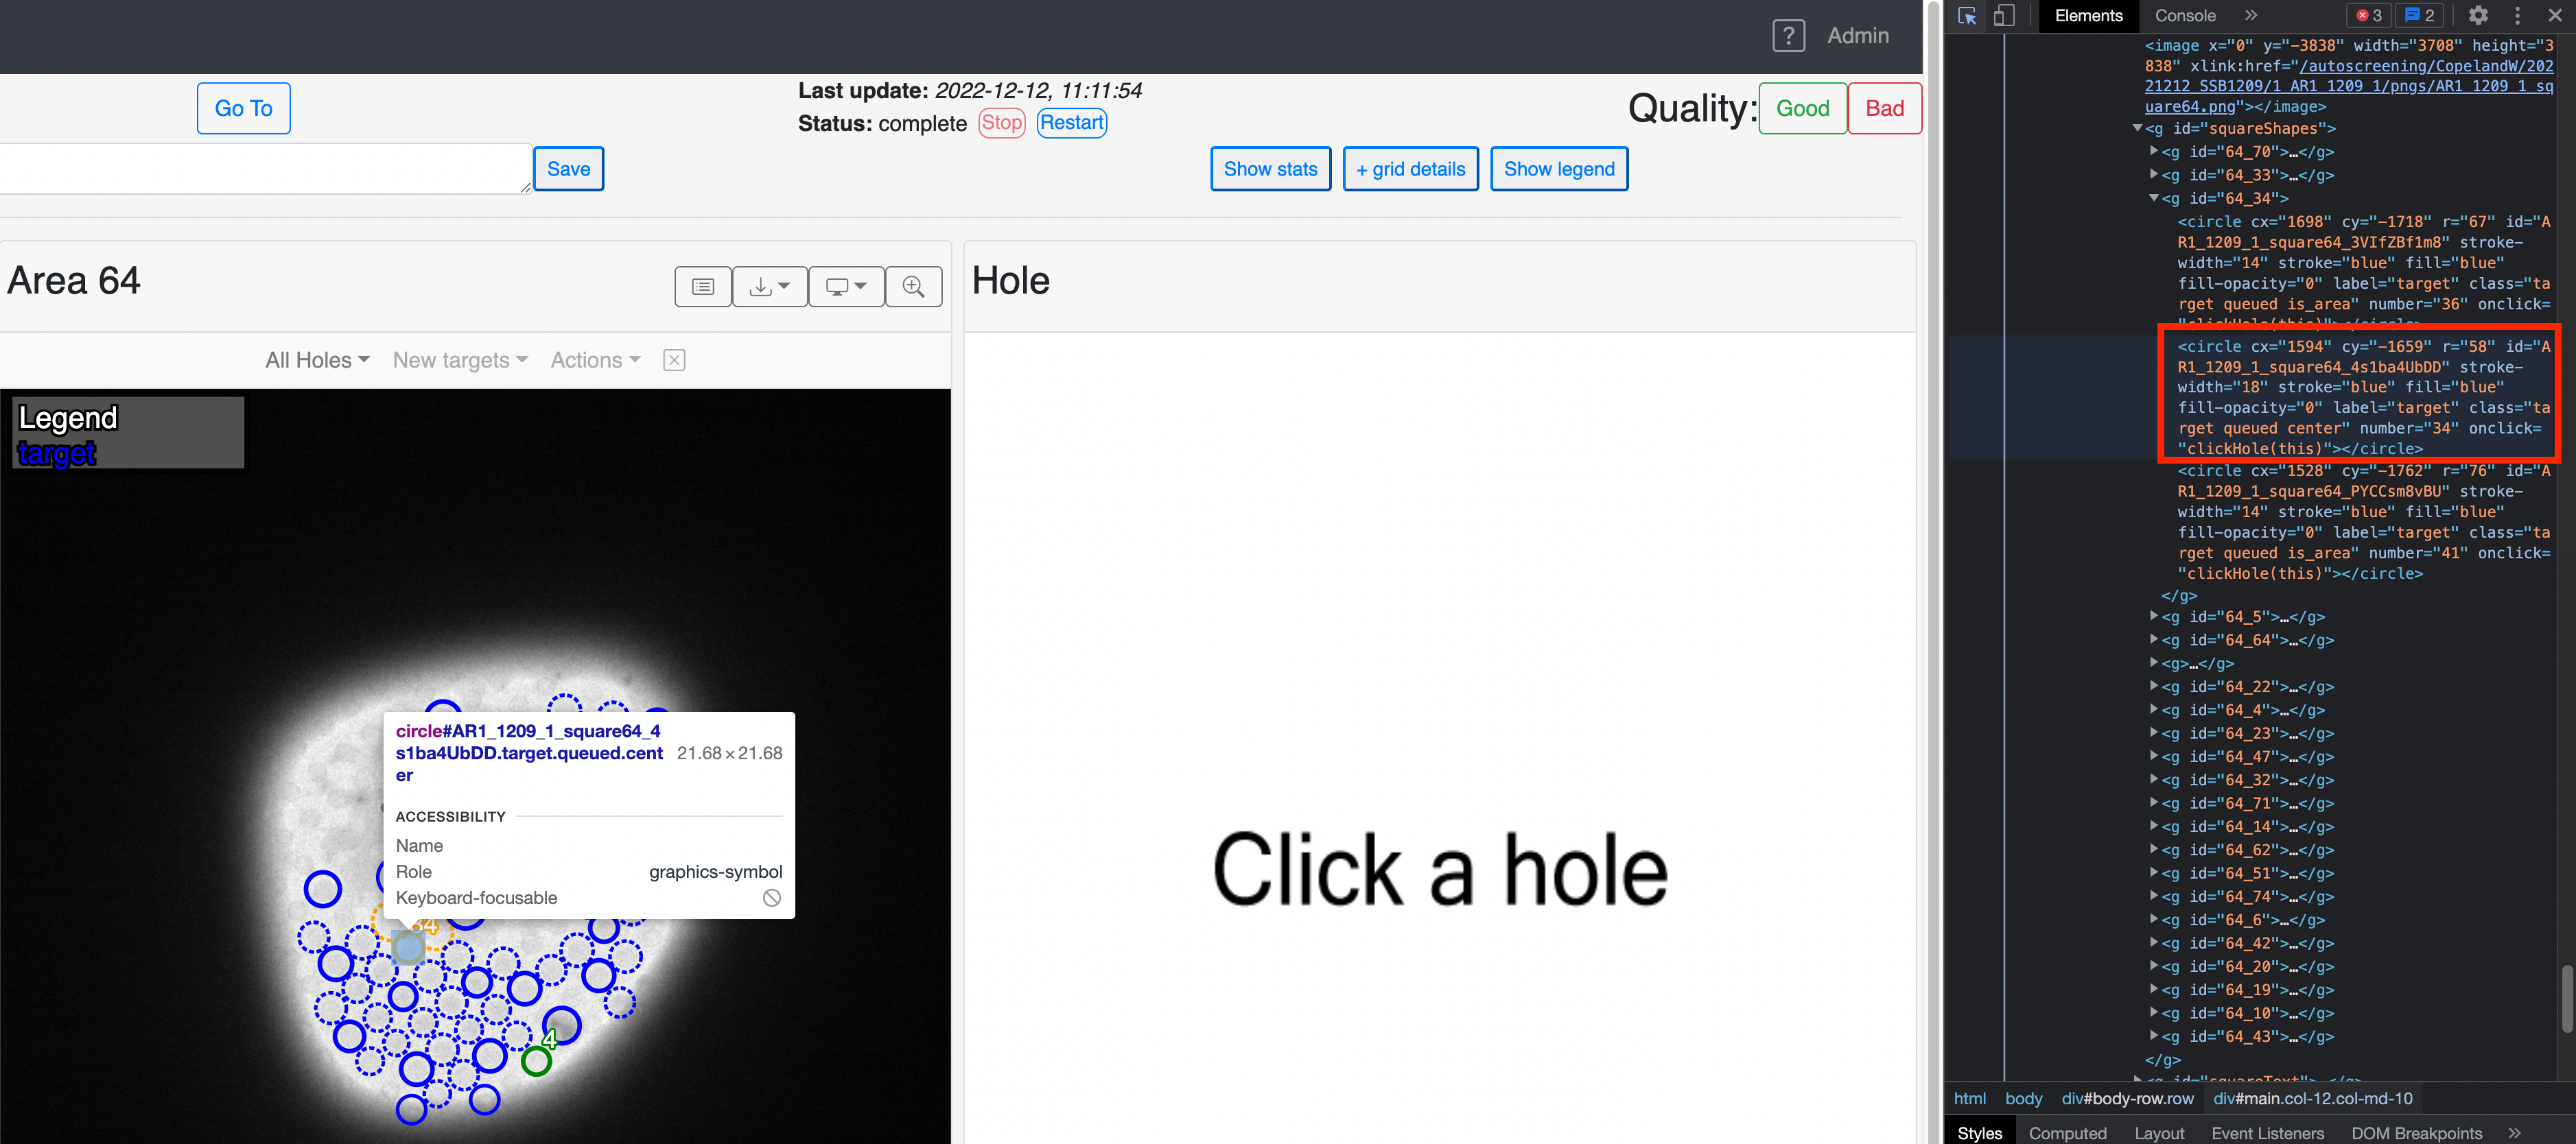Select the Event Listeners tab
Image resolution: width=2576 pixels, height=1144 pixels.
click(x=2267, y=1132)
